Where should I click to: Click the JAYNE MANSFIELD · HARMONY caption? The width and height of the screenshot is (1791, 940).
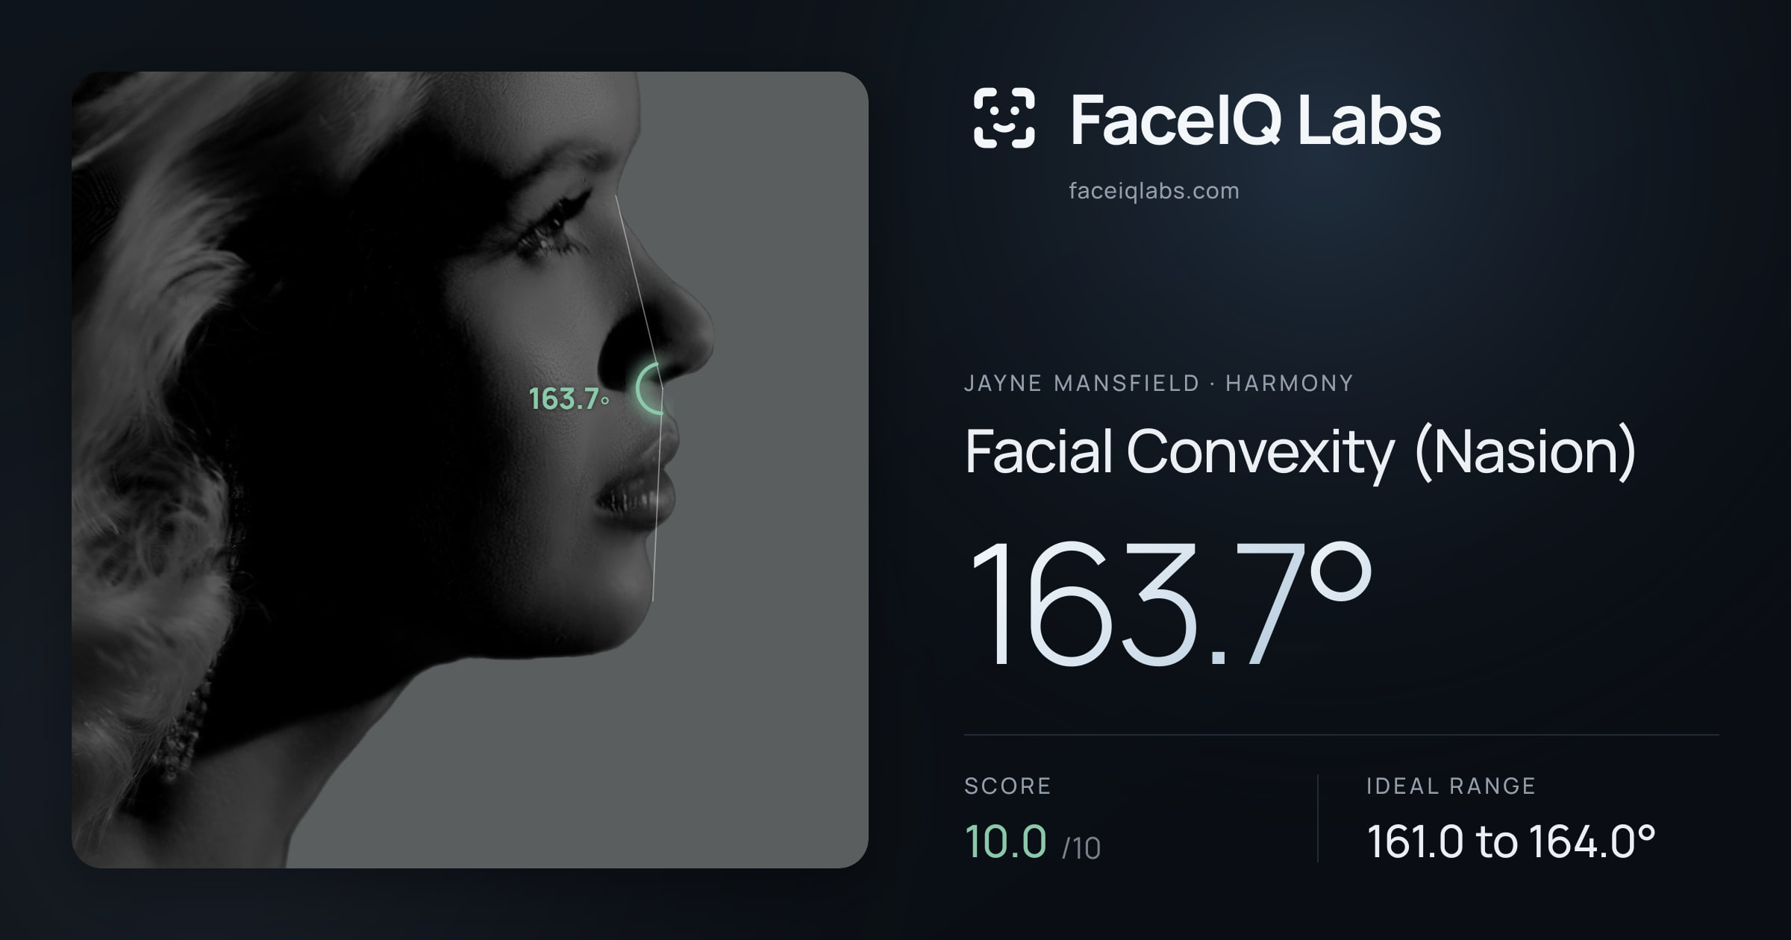click(x=1158, y=383)
